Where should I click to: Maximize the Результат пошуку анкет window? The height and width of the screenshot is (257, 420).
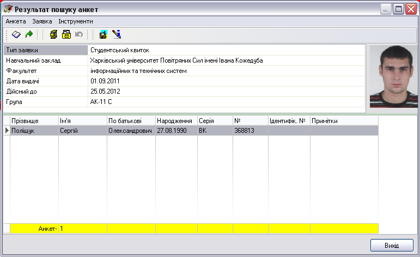(x=398, y=9)
